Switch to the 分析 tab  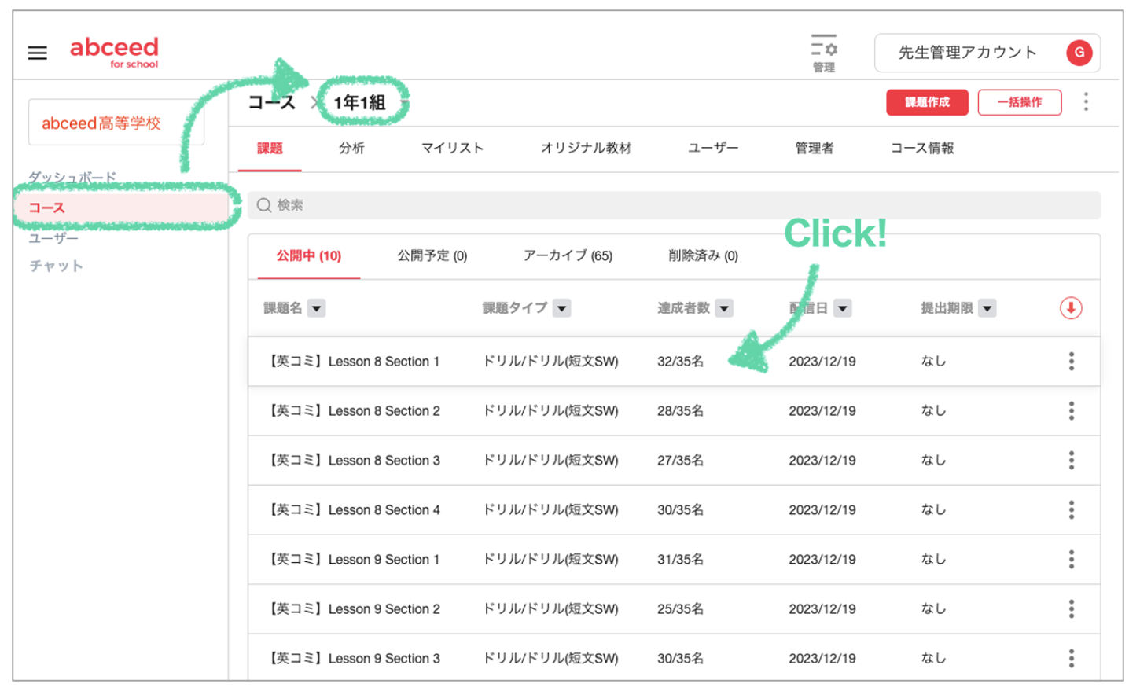click(351, 148)
